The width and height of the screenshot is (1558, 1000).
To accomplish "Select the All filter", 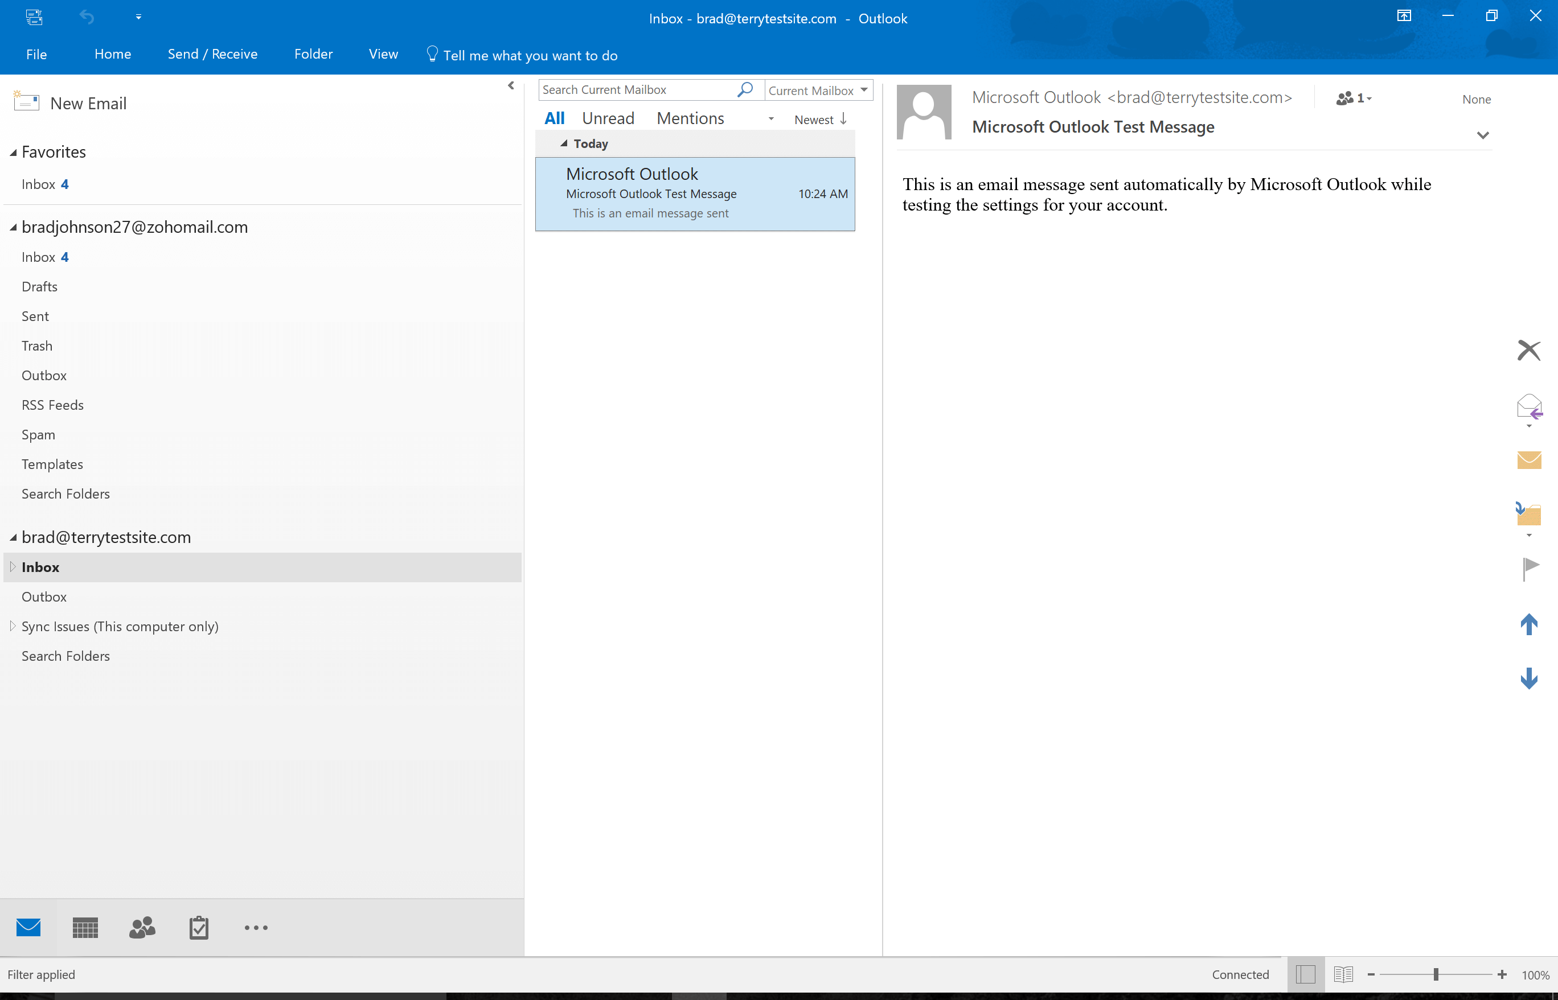I will click(554, 118).
